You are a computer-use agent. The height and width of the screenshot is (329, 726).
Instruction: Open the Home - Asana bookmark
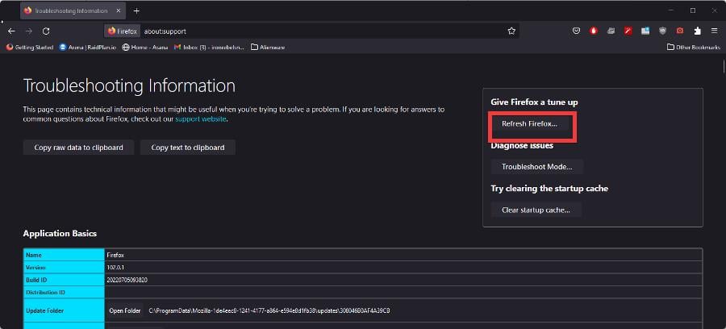coord(145,48)
